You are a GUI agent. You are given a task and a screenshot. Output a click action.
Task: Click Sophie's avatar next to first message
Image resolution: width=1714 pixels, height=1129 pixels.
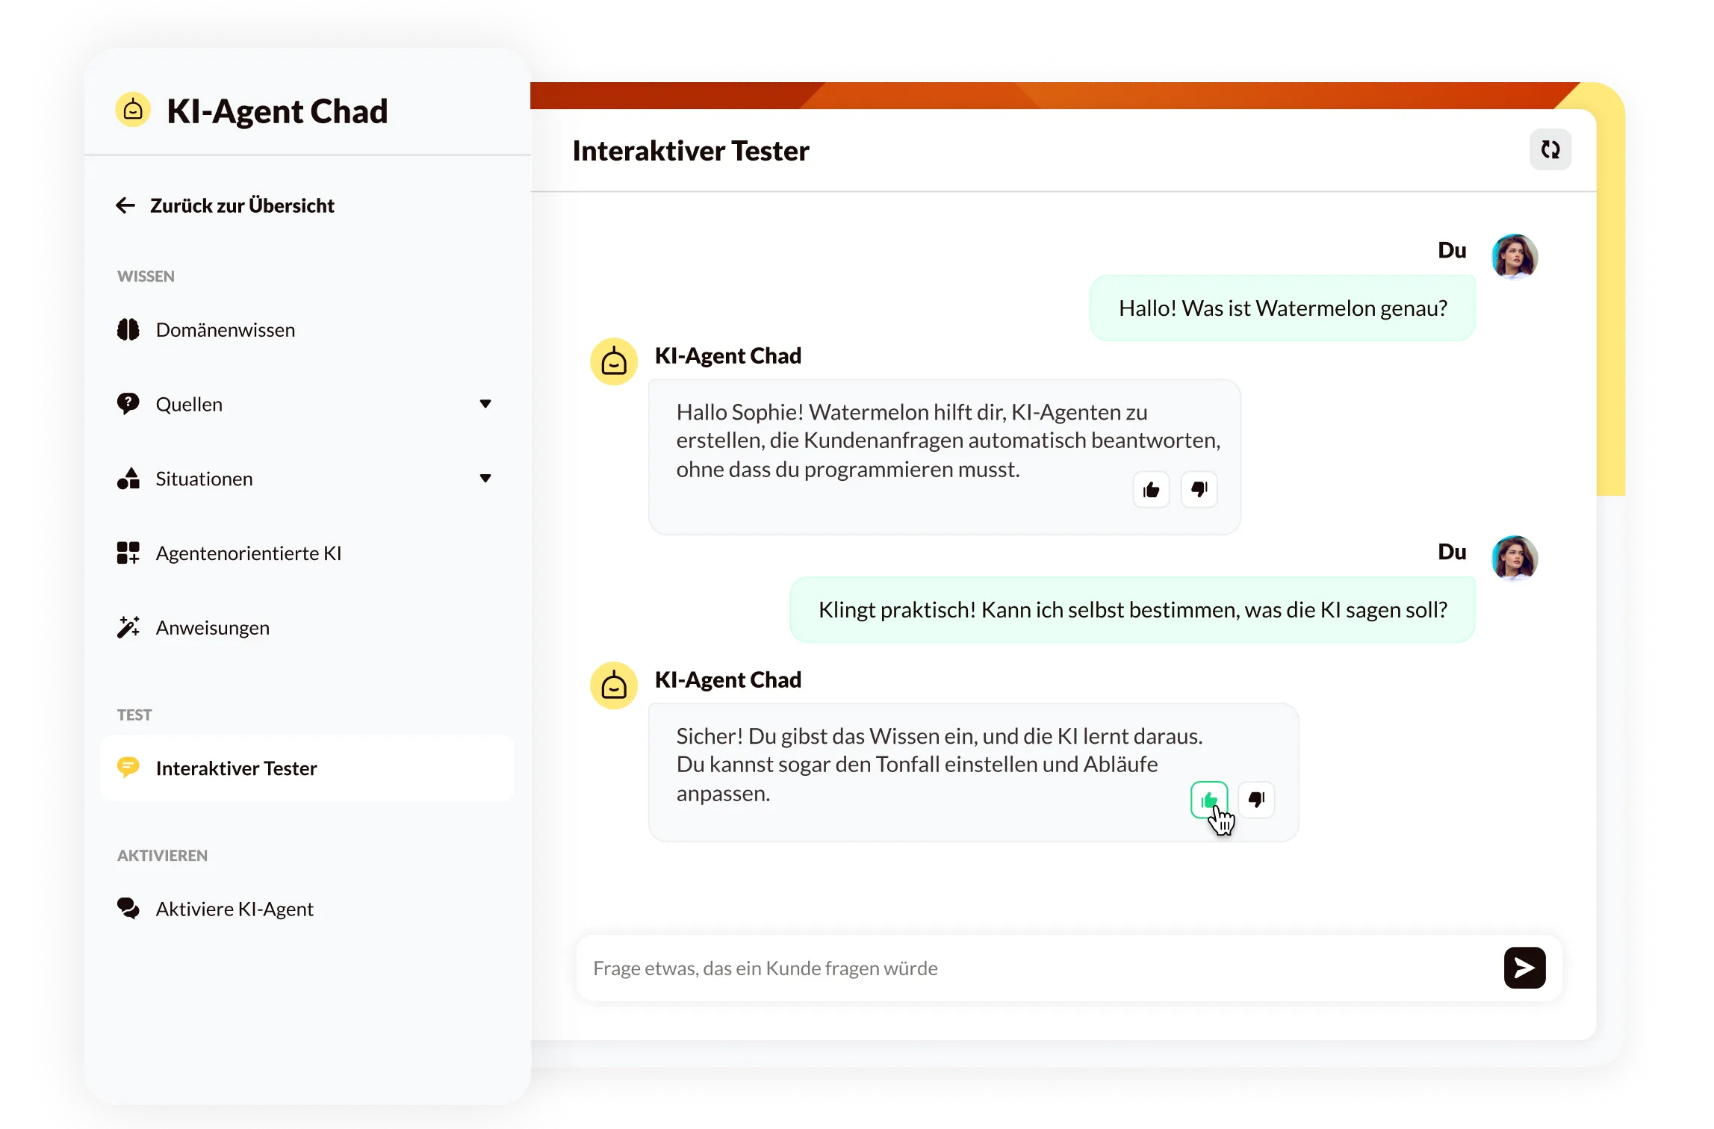[1514, 256]
